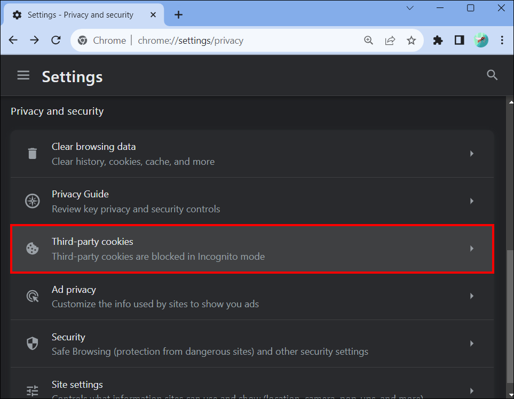This screenshot has width=514, height=399.
Task: Click the profile avatar icon
Action: (481, 41)
